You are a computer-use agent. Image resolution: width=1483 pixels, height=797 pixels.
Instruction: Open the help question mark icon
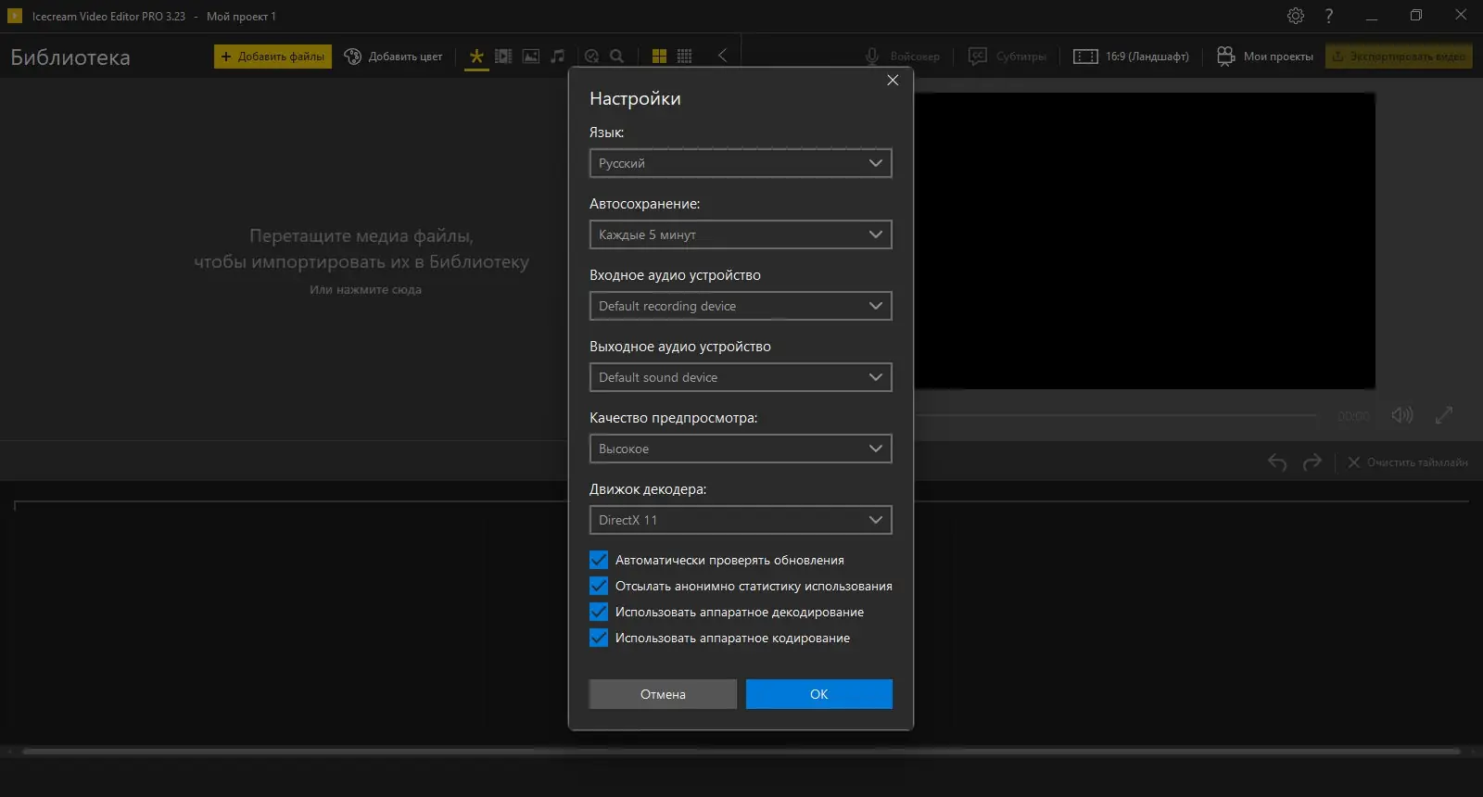coord(1328,16)
